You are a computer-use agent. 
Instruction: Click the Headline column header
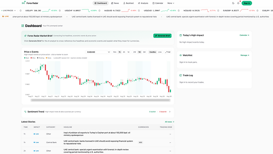point(68,127)
